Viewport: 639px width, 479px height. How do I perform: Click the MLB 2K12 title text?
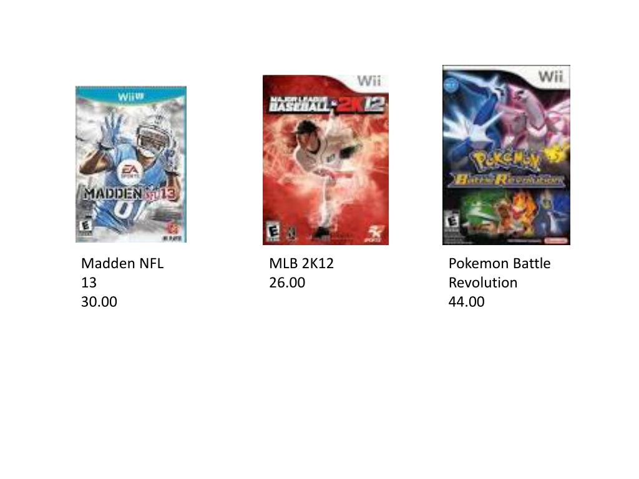pos(301,263)
